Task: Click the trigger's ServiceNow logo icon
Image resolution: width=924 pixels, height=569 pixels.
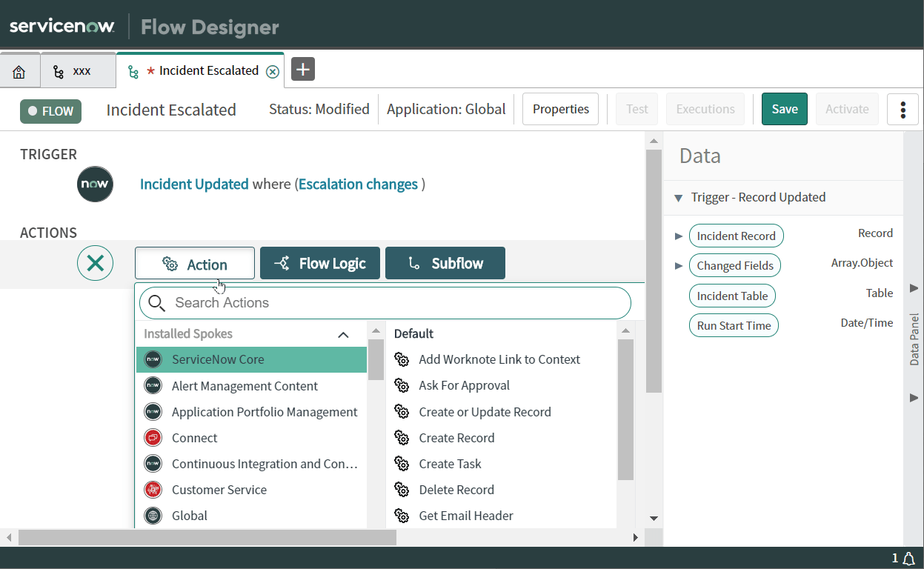Action: pyautogui.click(x=95, y=184)
